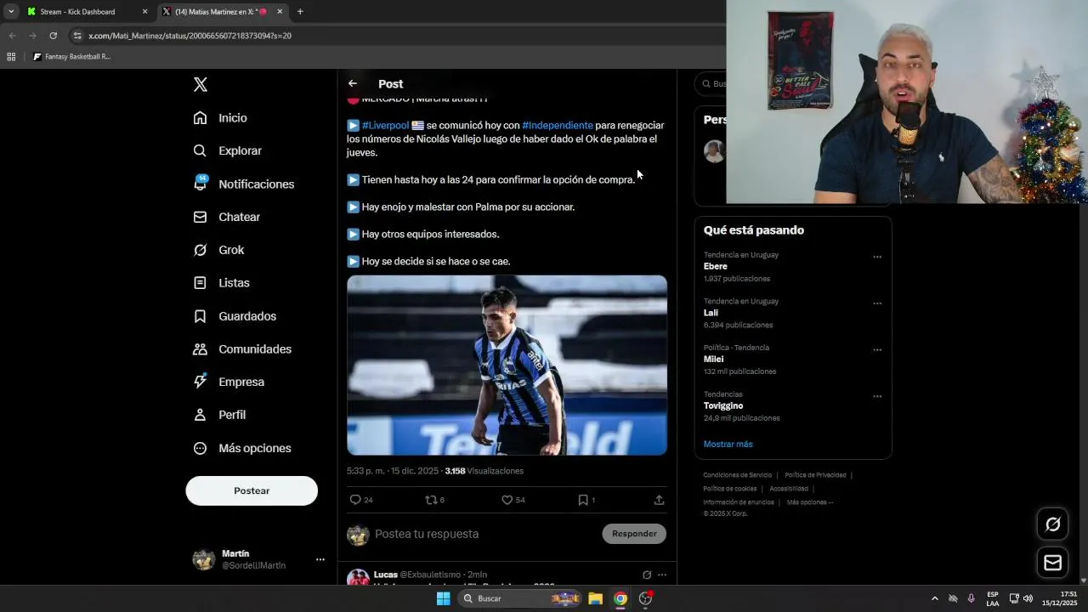Open the Chatear messages section
This screenshot has width=1088, height=612.
pyautogui.click(x=227, y=217)
